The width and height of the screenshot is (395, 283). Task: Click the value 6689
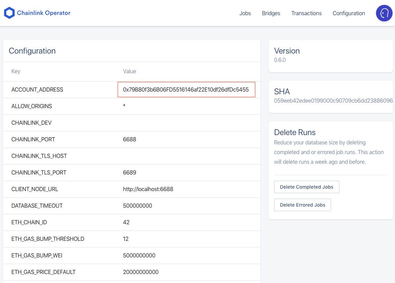[x=130, y=173]
